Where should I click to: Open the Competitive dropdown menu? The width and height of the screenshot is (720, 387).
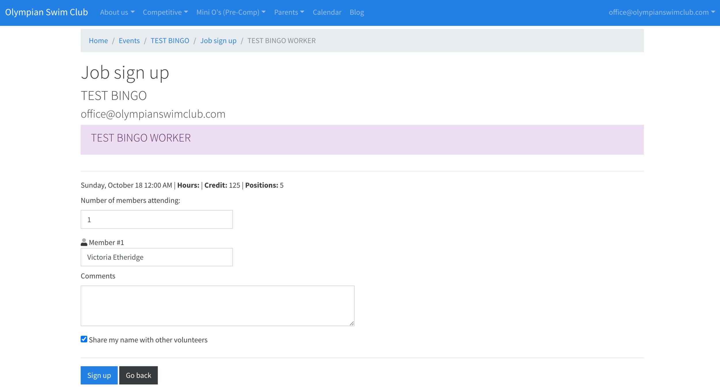pos(165,12)
